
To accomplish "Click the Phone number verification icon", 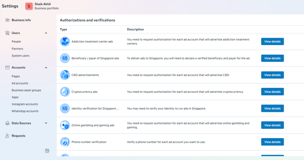I will coord(65,142).
